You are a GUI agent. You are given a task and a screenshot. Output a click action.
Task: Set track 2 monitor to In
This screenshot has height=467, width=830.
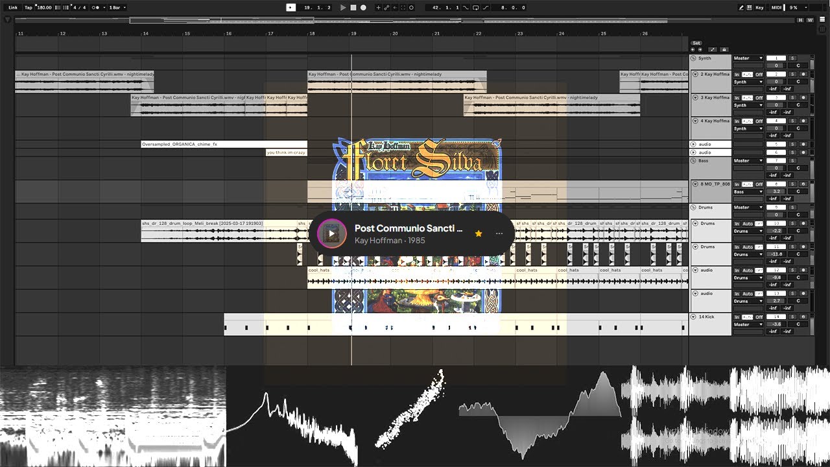coord(737,75)
